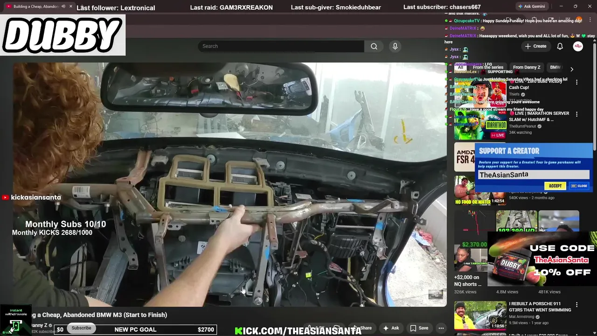Select the 'BMW' filter chip
Image resolution: width=597 pixels, height=336 pixels.
pyautogui.click(x=555, y=67)
